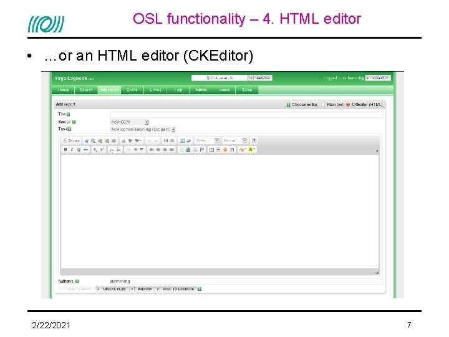
Task: Toggle Underline formatting
Action: point(79,150)
